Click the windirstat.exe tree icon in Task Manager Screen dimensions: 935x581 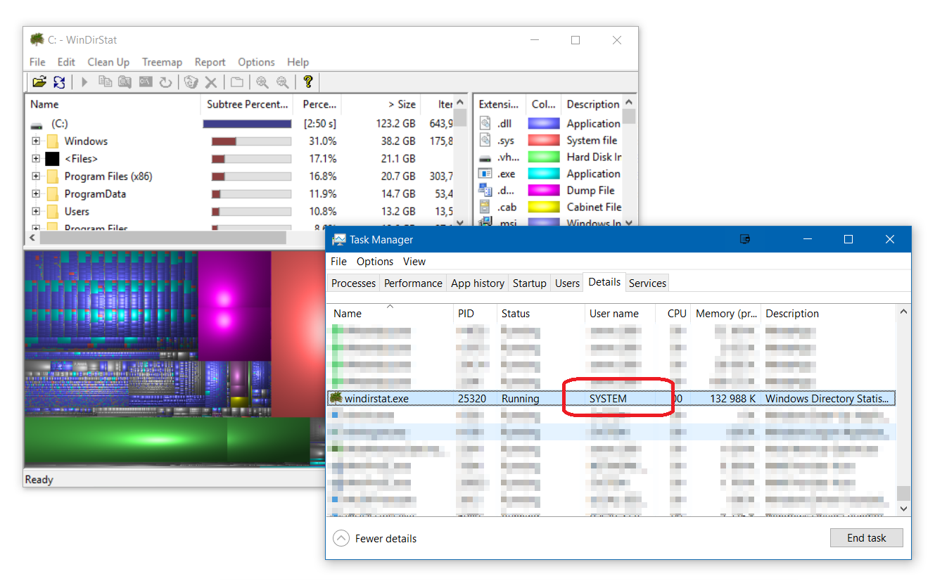tap(336, 398)
